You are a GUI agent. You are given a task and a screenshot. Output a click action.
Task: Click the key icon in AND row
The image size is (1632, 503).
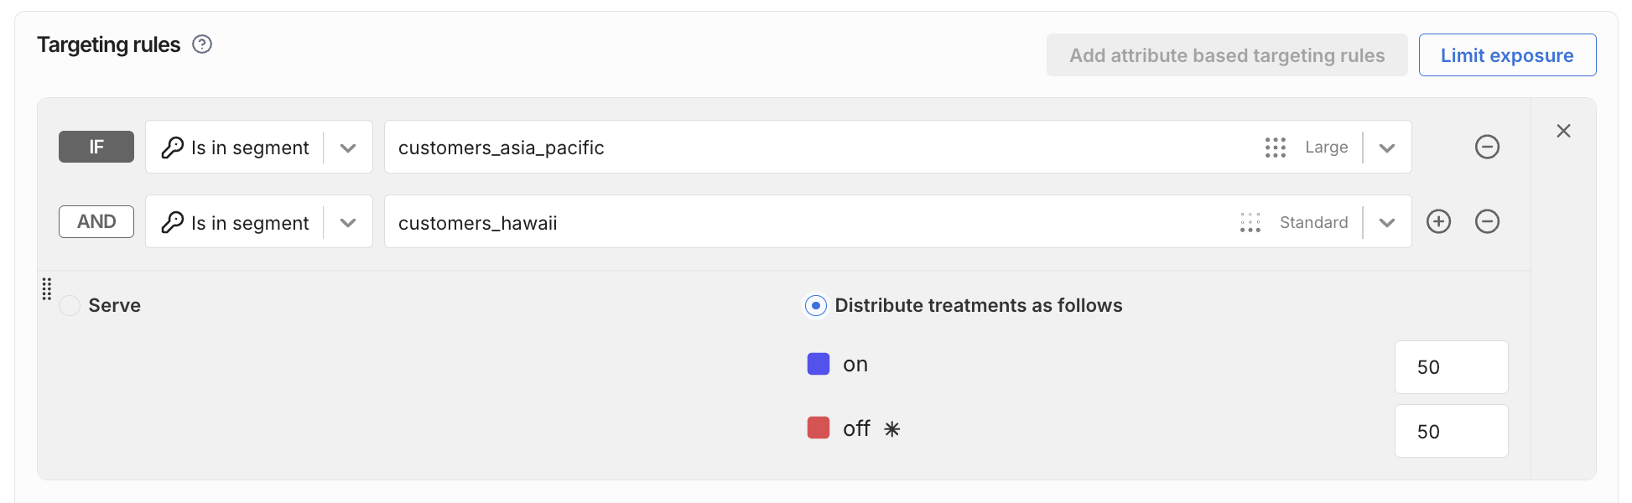click(x=173, y=222)
